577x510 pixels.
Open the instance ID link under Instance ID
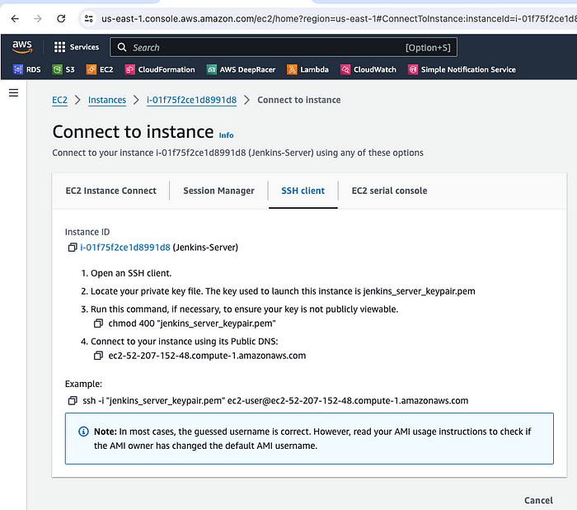125,248
